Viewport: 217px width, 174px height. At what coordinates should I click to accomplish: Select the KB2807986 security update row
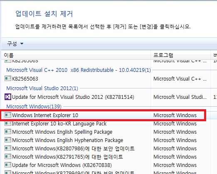pyautogui.click(x=73, y=149)
